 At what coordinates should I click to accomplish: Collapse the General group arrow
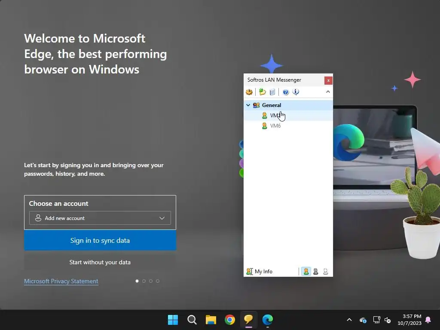(x=248, y=105)
